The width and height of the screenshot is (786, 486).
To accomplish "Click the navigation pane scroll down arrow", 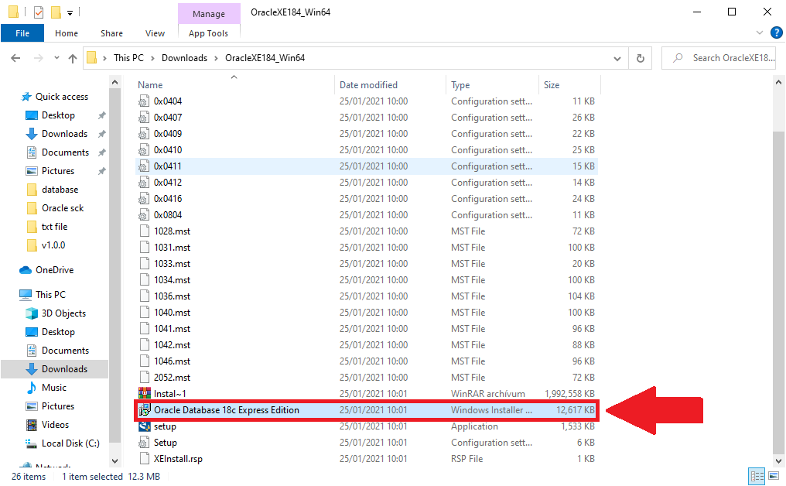I will (114, 460).
